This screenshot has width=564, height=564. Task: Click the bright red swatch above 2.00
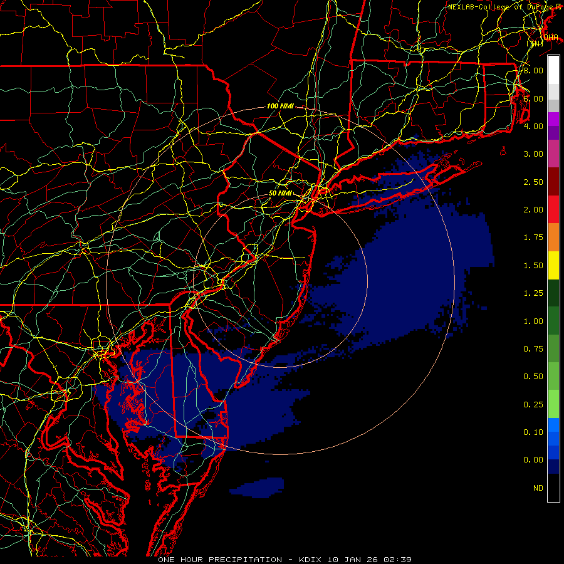pos(553,209)
